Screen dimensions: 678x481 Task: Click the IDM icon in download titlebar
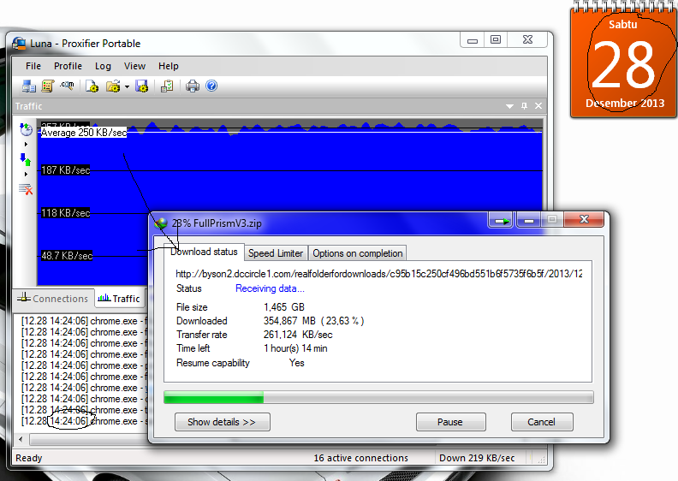[x=161, y=223]
